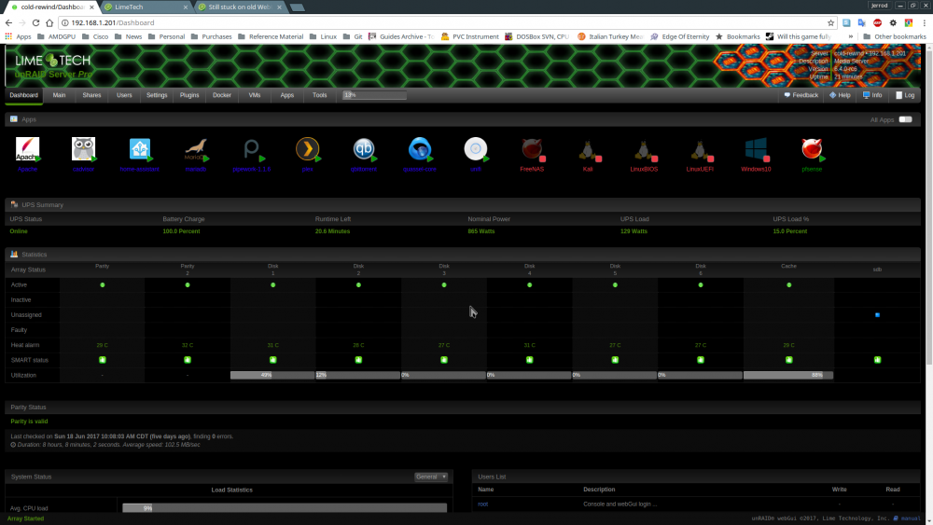Select the stopped Kali VM icon
The height and width of the screenshot is (525, 933).
(588, 148)
